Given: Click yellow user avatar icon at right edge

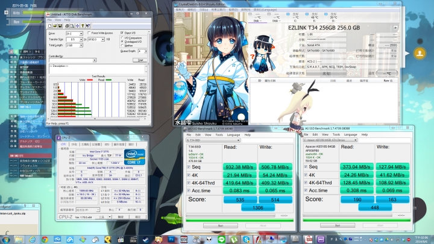Looking at the screenshot, I should [420, 53].
